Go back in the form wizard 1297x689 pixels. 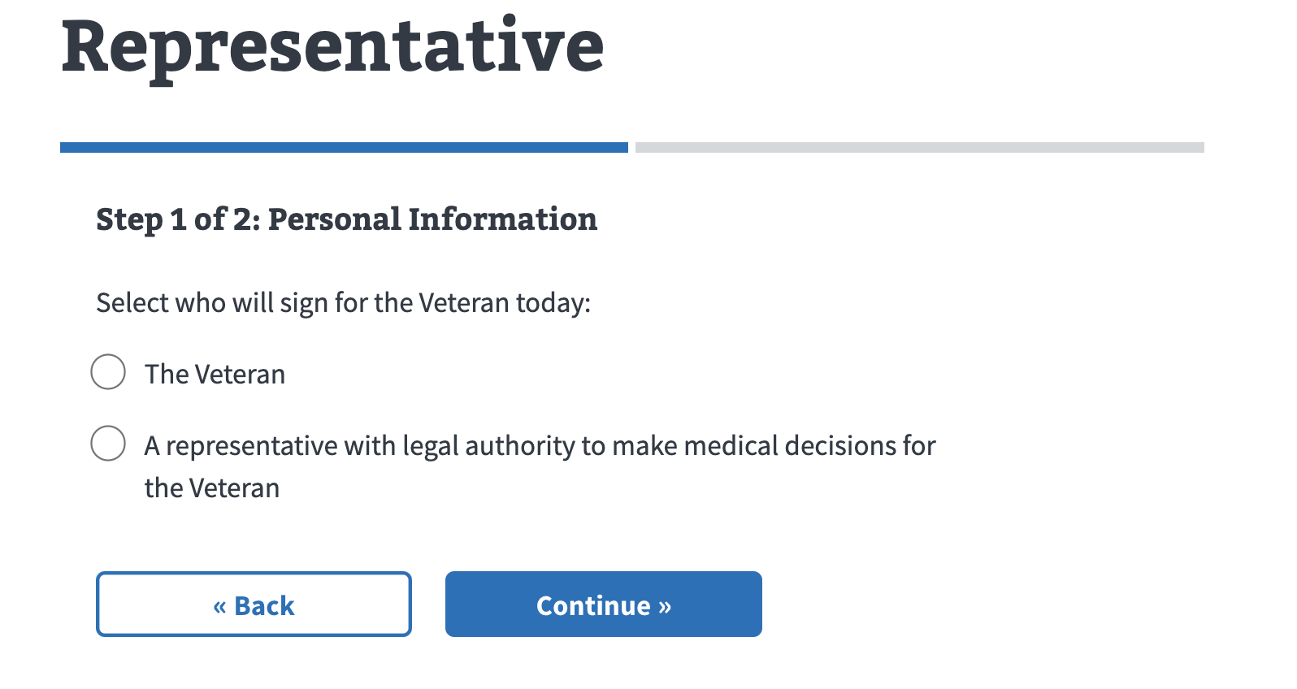254,604
